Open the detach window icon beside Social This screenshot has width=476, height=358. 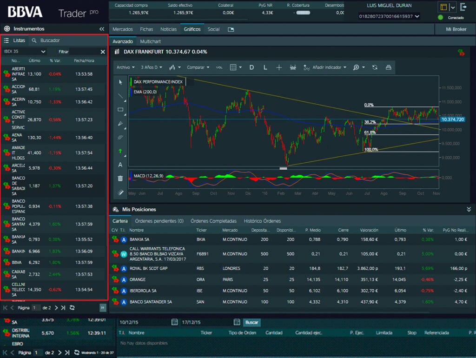point(231,29)
